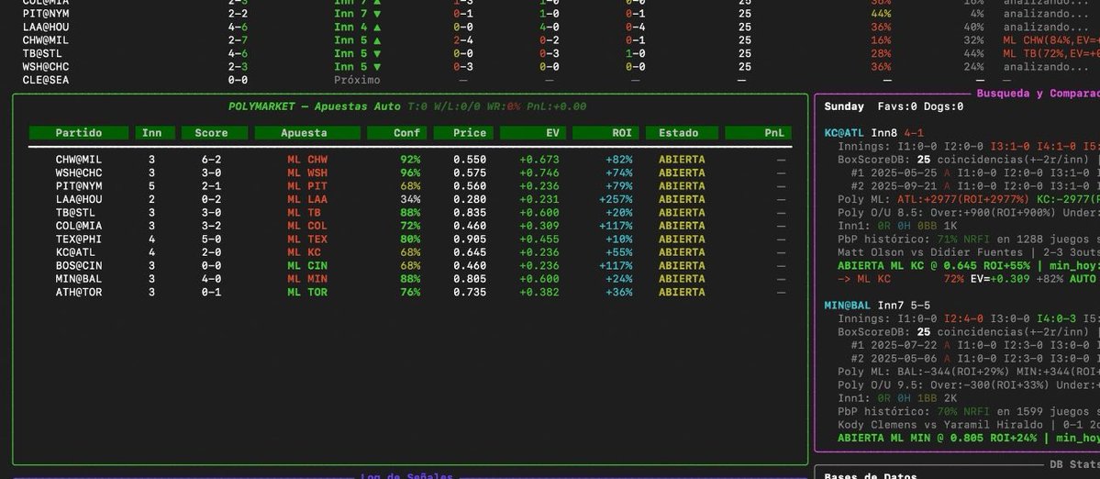Click 'Inn 4 ▲' for LAA@HOU in top list
The width and height of the screenshot is (1100, 479).
357,27
